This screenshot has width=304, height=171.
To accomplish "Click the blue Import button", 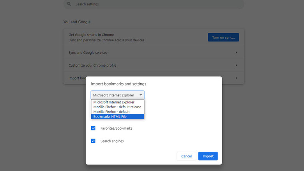I will coord(208,156).
